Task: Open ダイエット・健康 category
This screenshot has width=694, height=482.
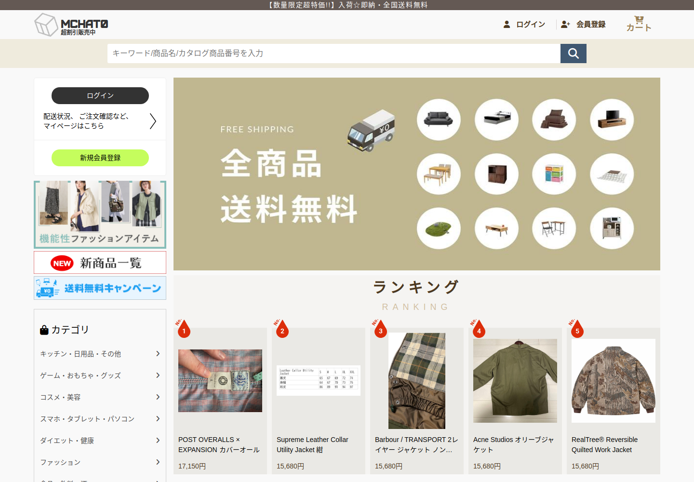Action: tap(67, 441)
